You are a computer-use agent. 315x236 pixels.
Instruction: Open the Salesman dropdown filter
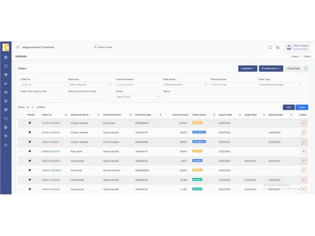pyautogui.click(x=90, y=84)
